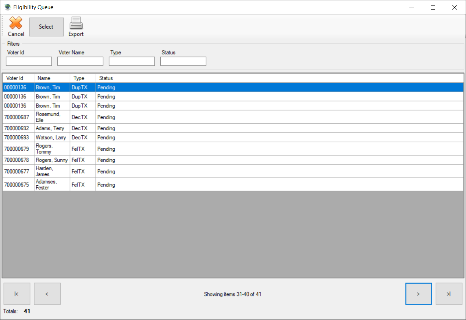The height and width of the screenshot is (320, 466).
Task: Sort by the Type column header
Action: (x=83, y=78)
